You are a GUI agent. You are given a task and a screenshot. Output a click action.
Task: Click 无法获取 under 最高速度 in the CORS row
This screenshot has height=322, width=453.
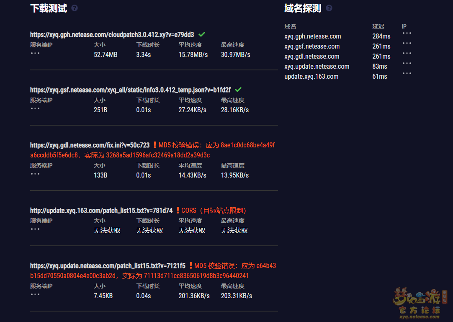click(234, 230)
